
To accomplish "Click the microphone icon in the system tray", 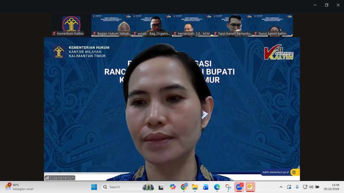I will coord(297,187).
